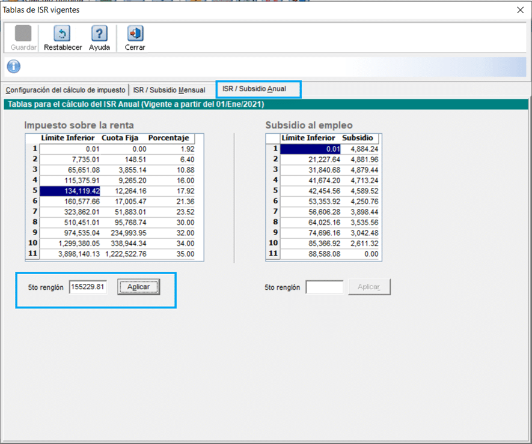Click Subsidio value 4,713.24

[x=359, y=181]
